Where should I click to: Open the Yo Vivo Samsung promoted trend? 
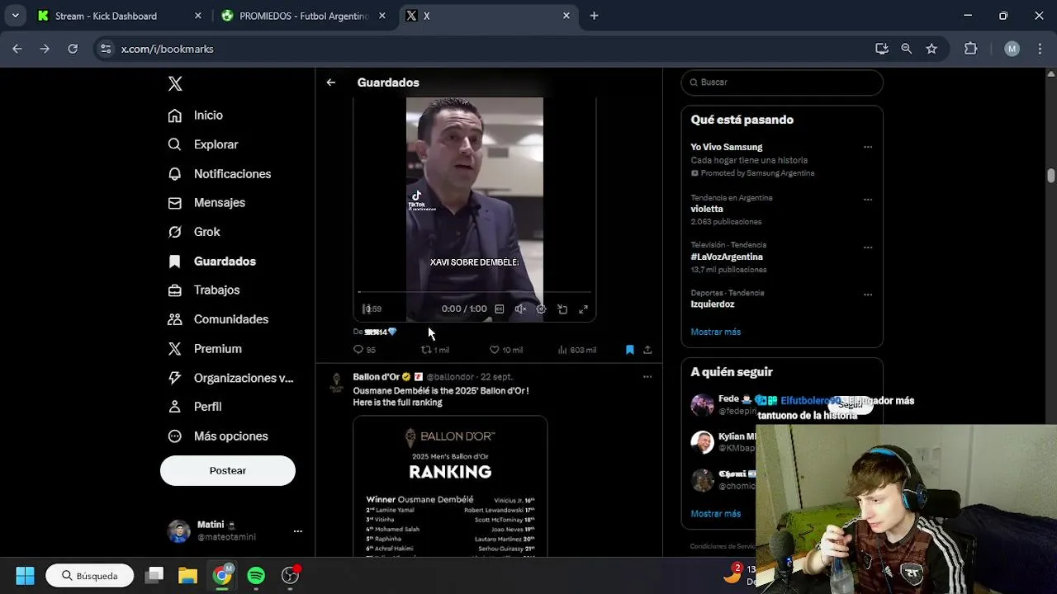tap(727, 147)
